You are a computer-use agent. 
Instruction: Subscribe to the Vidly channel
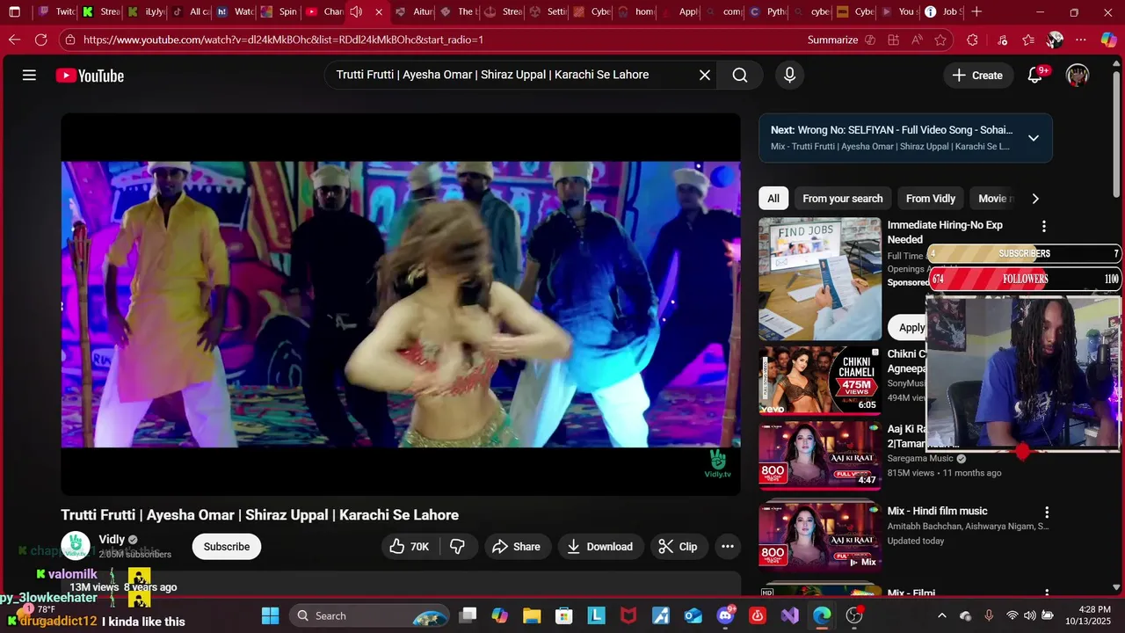click(x=227, y=546)
